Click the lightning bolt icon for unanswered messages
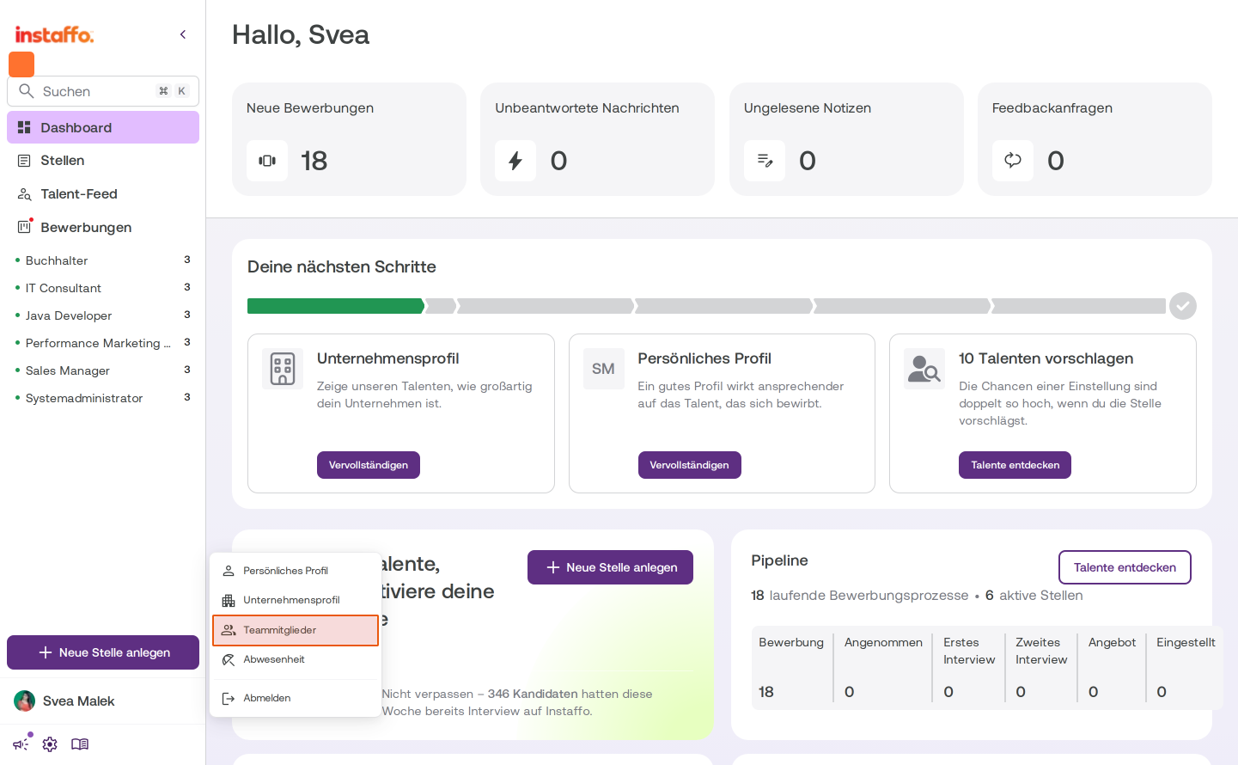1238x765 pixels. click(x=515, y=161)
